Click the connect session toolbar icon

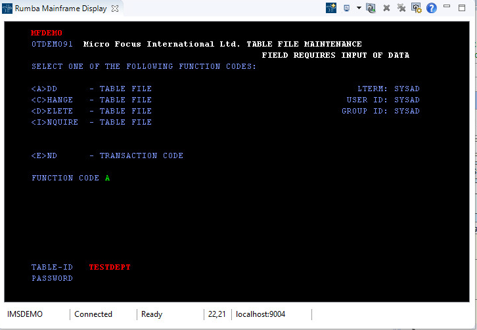(x=371, y=8)
